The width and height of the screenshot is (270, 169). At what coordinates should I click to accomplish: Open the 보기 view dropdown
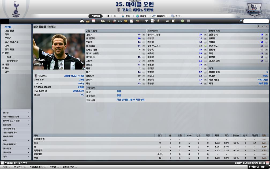point(262,27)
